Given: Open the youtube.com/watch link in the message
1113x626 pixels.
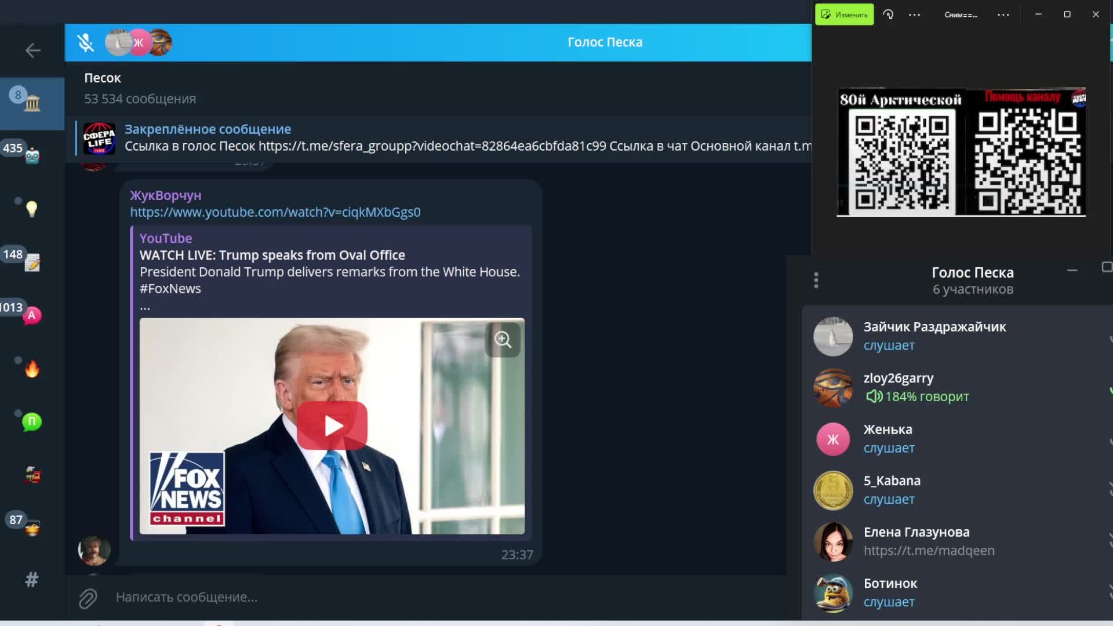Looking at the screenshot, I should (x=275, y=212).
